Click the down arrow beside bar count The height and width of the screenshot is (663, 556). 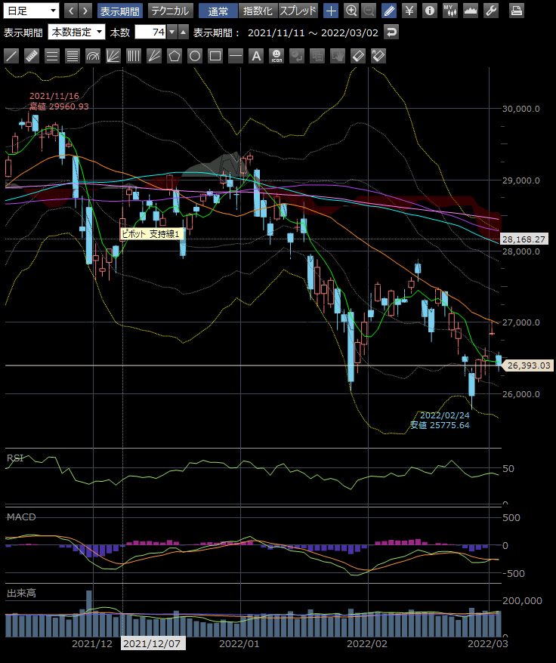pyautogui.click(x=172, y=32)
